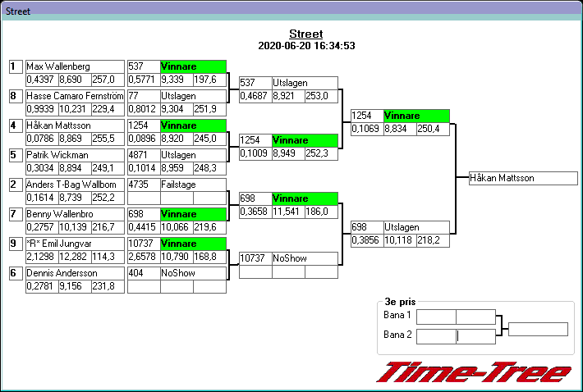The image size is (583, 392).
Task: Click the Time-Tree logo
Action: point(474,371)
